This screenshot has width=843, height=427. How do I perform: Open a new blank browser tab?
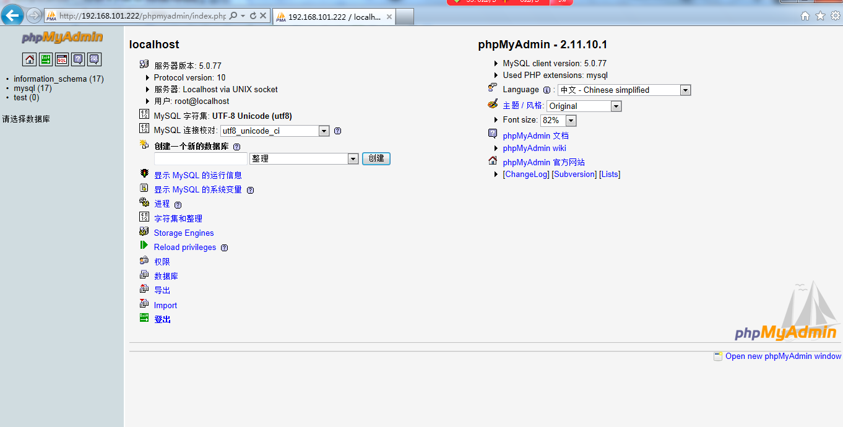[x=405, y=17]
